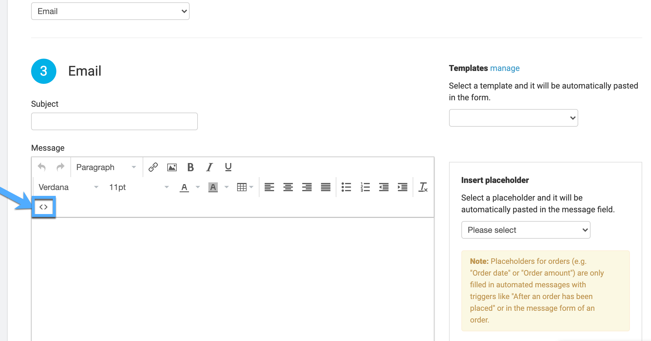Image resolution: width=651 pixels, height=341 pixels.
Task: Toggle underline formatting
Action: point(228,167)
